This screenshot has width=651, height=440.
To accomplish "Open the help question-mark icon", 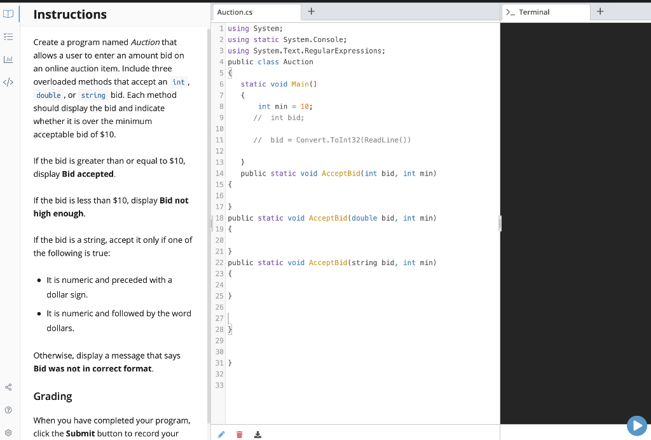I will coord(8,409).
